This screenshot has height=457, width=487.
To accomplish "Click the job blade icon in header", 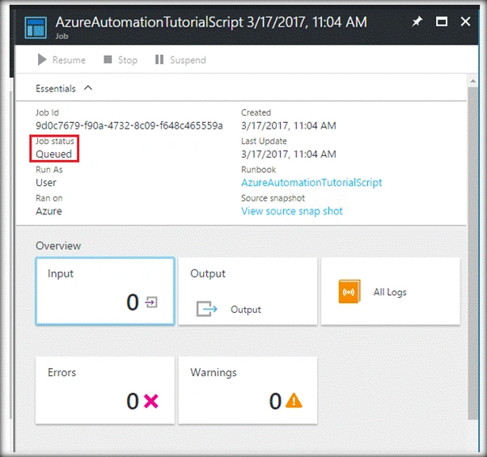I will click(36, 28).
